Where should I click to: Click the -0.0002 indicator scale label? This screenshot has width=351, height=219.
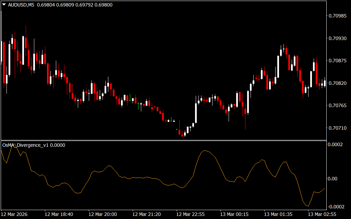[x=336, y=206]
